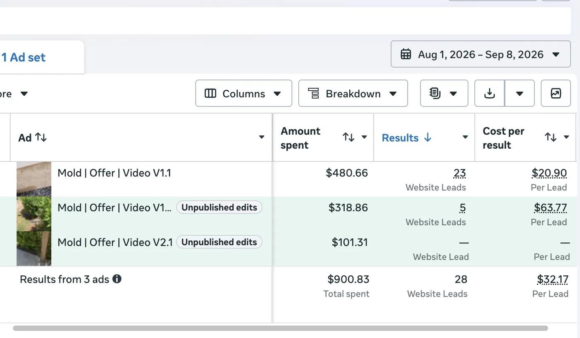Click the $318.86 amount spent cell
Screen dimensions: 580x338
348,208
